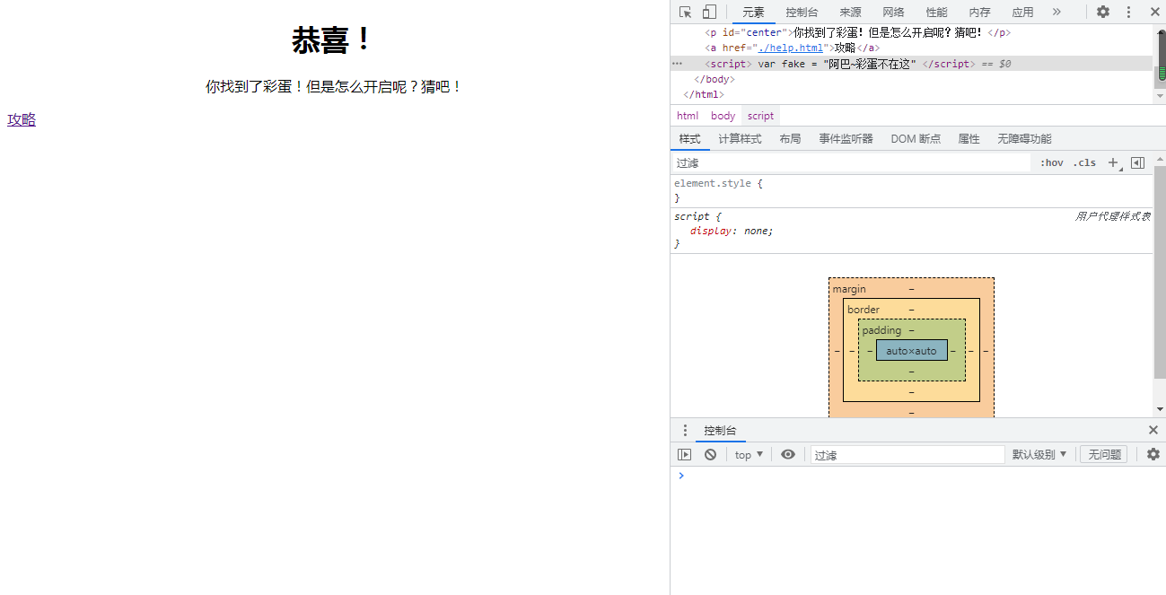Click the 你找到了彩蛋 paragraph on page

pyautogui.click(x=334, y=87)
